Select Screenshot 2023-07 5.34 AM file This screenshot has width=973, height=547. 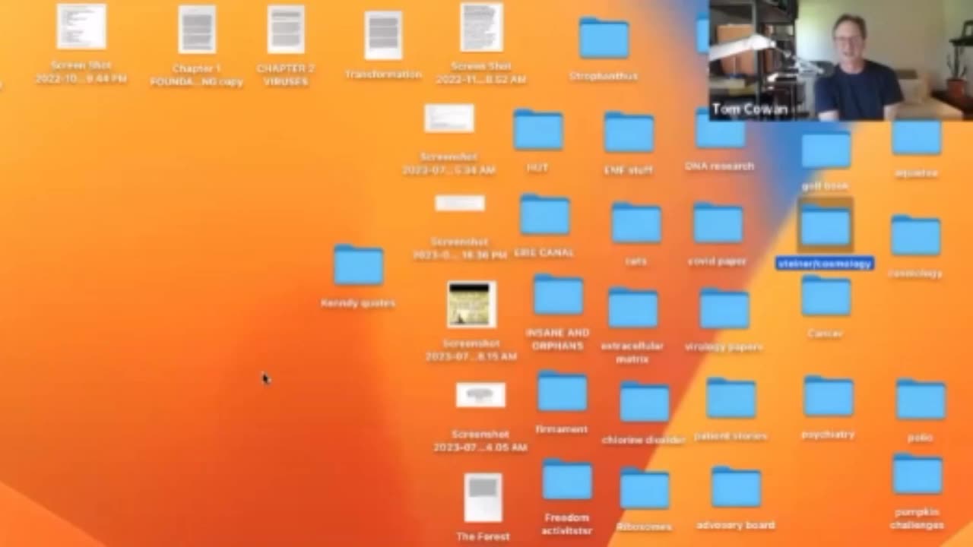click(x=449, y=119)
